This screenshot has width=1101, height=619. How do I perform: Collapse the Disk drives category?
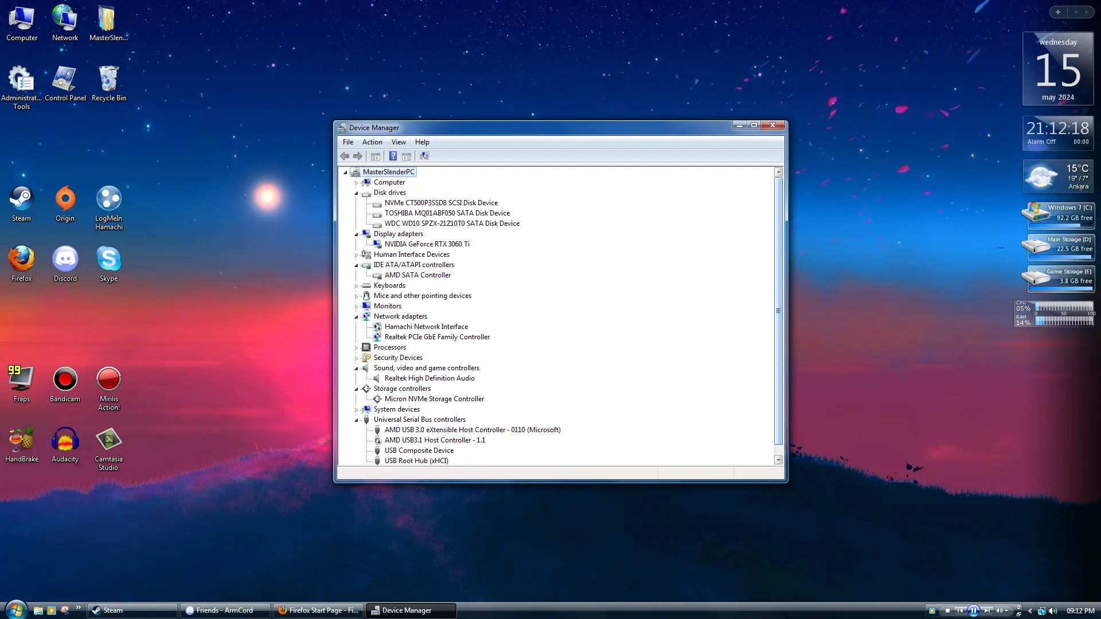coord(356,193)
